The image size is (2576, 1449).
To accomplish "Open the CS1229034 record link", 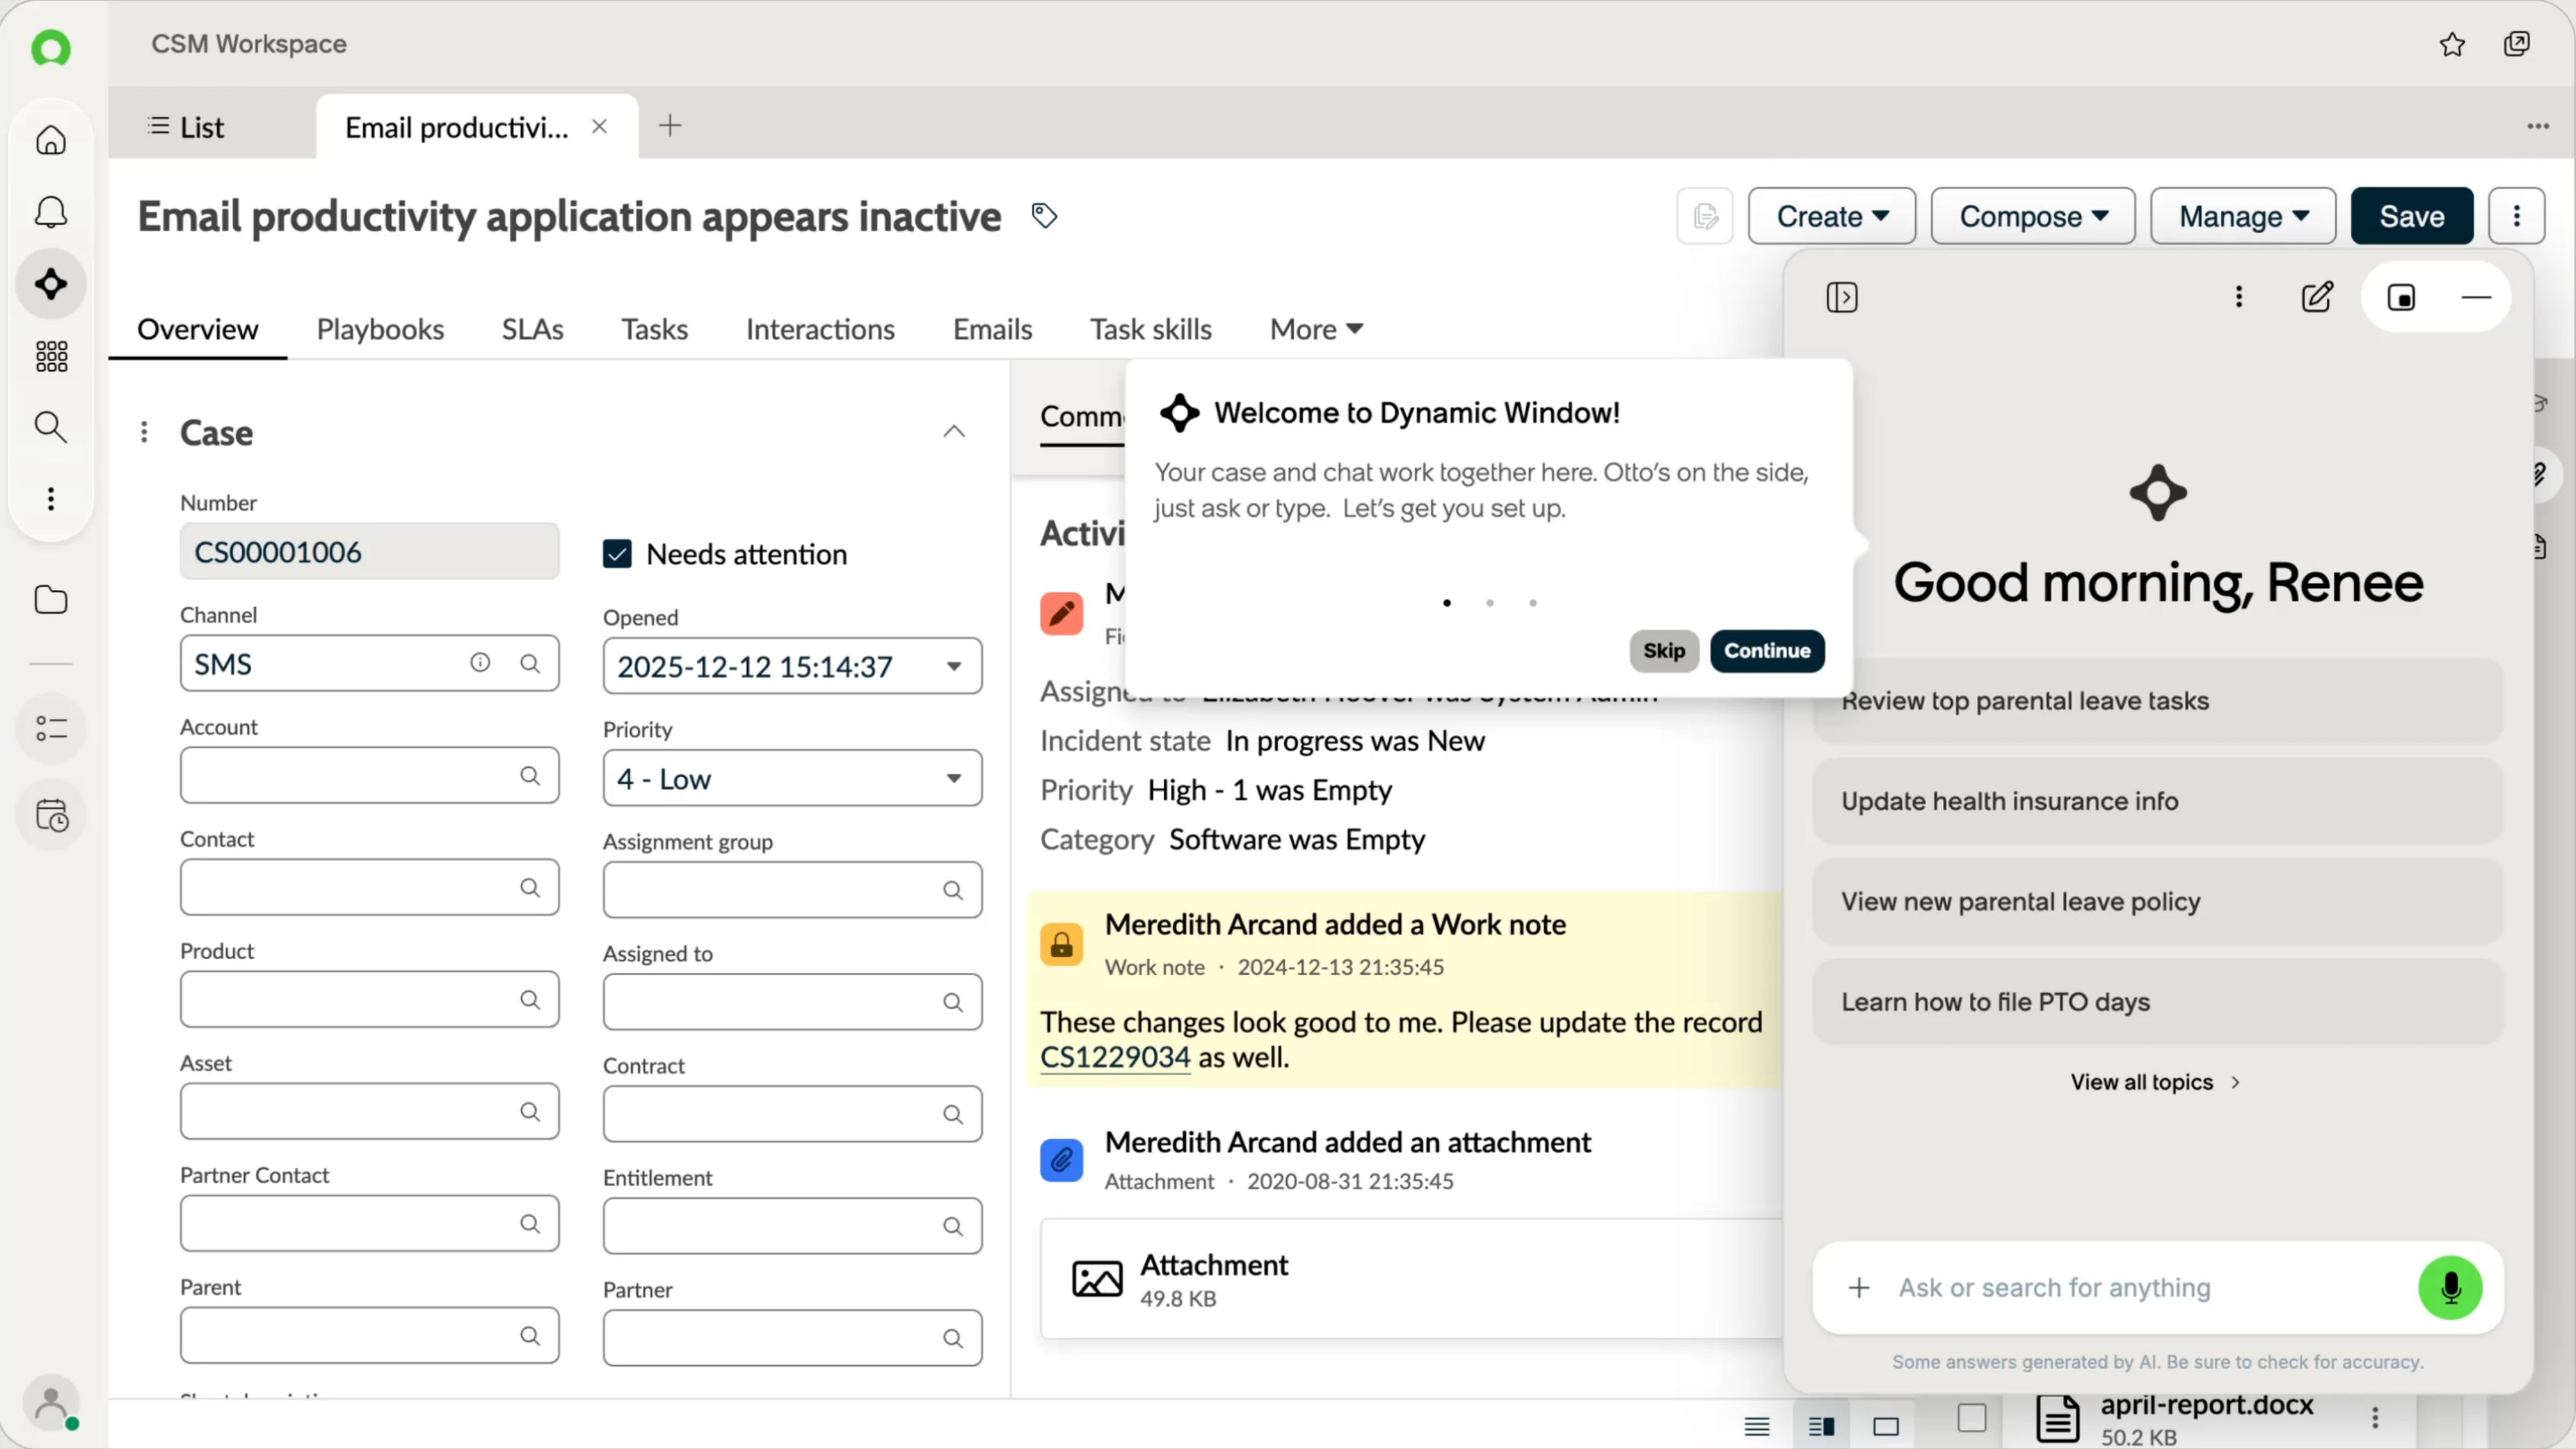I will click(1115, 1057).
